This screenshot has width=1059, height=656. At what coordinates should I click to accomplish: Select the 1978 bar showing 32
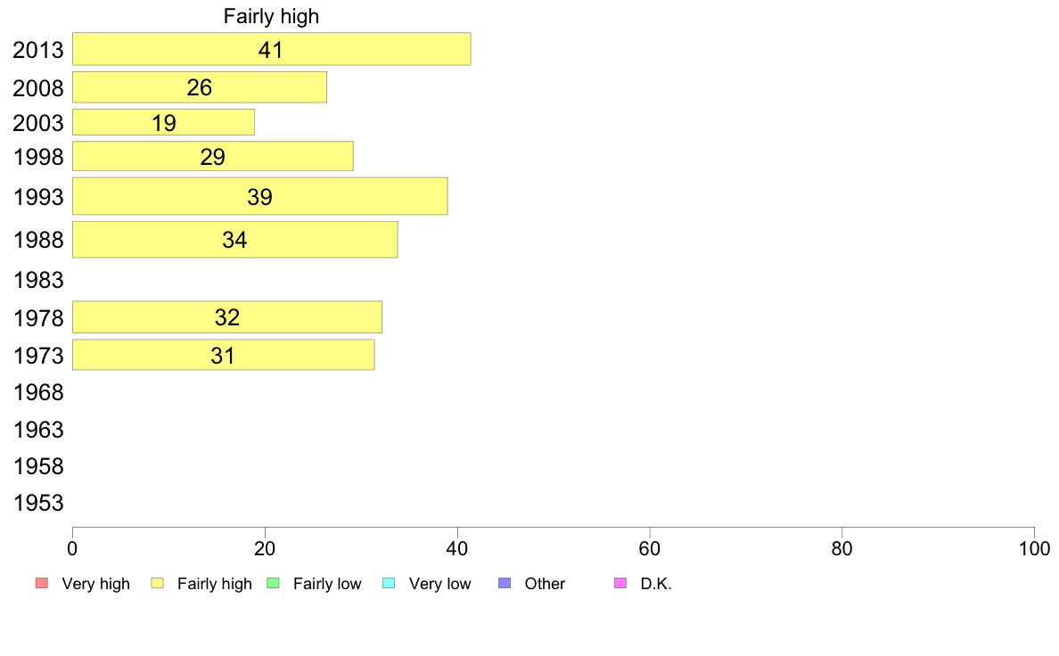tap(227, 316)
